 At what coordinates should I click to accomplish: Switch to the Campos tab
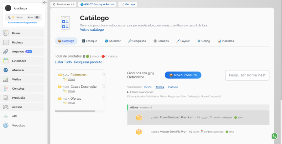[x=161, y=41]
